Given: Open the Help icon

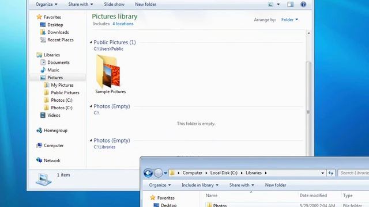Looking at the screenshot, I should (x=303, y=4).
